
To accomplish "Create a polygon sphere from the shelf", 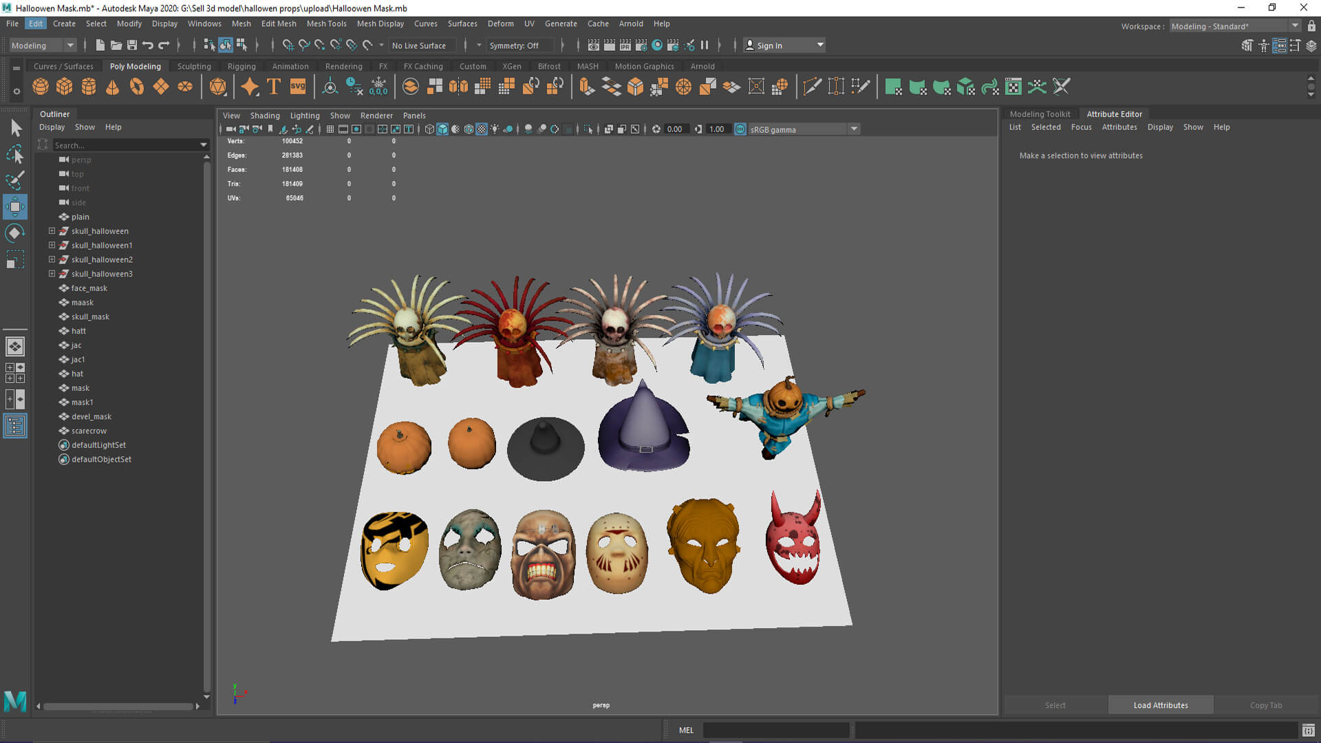I will [x=41, y=87].
